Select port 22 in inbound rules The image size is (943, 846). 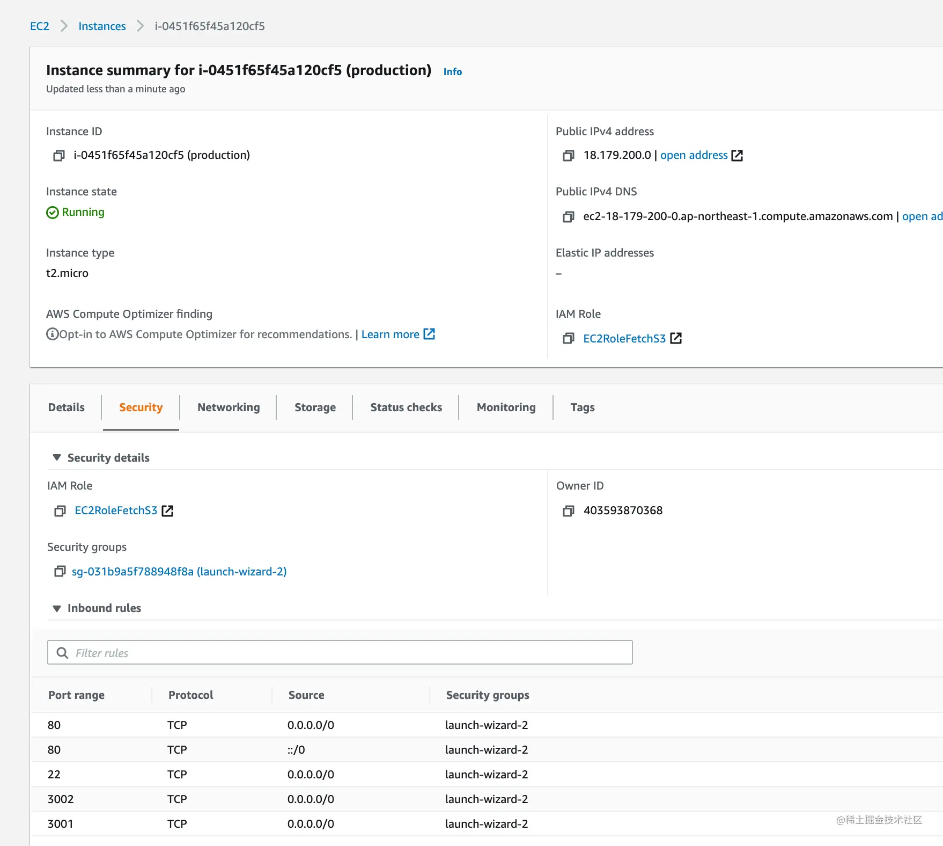54,775
